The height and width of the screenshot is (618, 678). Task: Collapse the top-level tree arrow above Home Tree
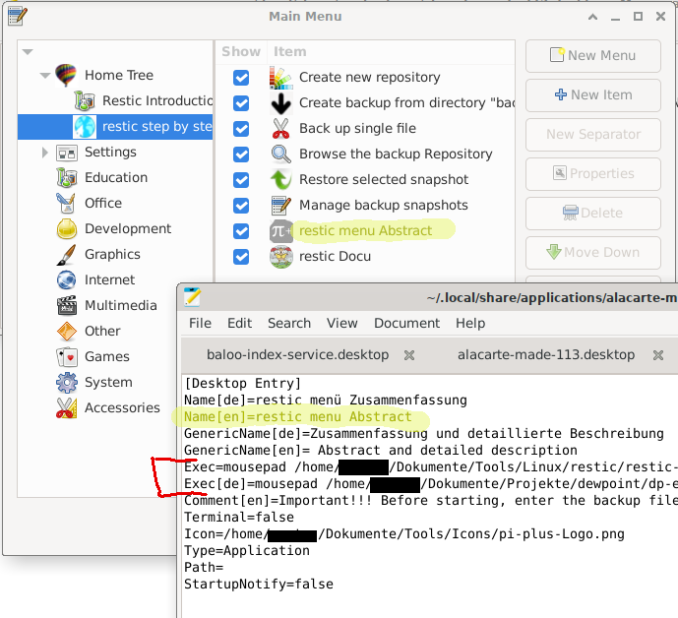tap(28, 52)
